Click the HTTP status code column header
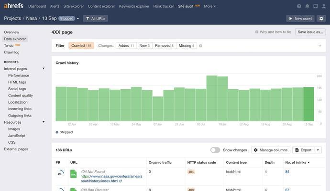 [201, 162]
